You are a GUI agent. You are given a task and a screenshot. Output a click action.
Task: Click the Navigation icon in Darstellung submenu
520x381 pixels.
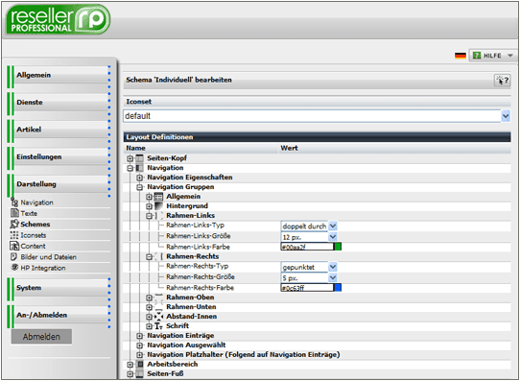14,202
